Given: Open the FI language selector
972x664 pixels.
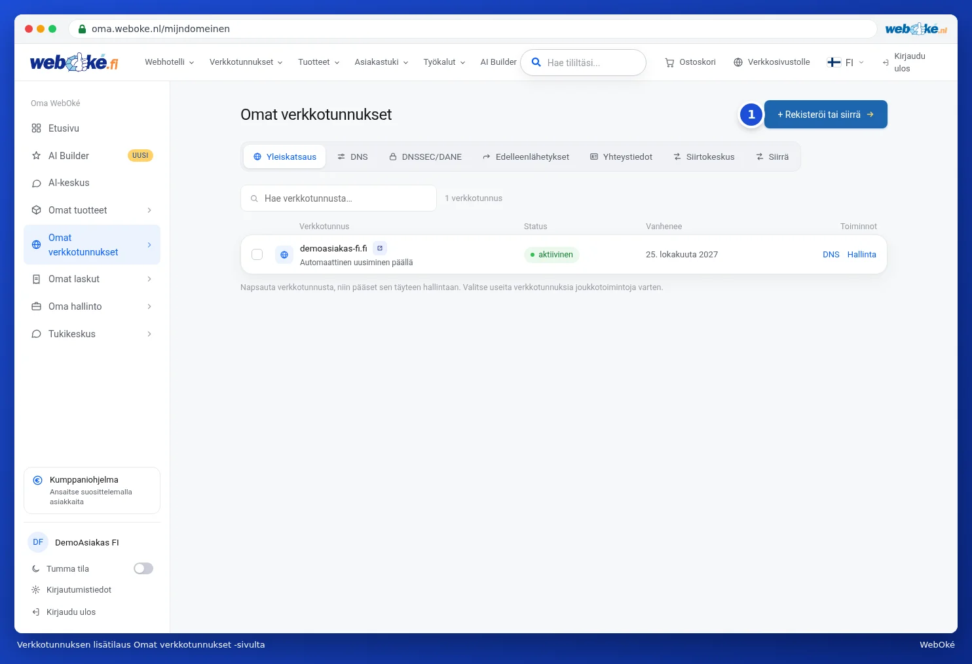Looking at the screenshot, I should pyautogui.click(x=846, y=62).
